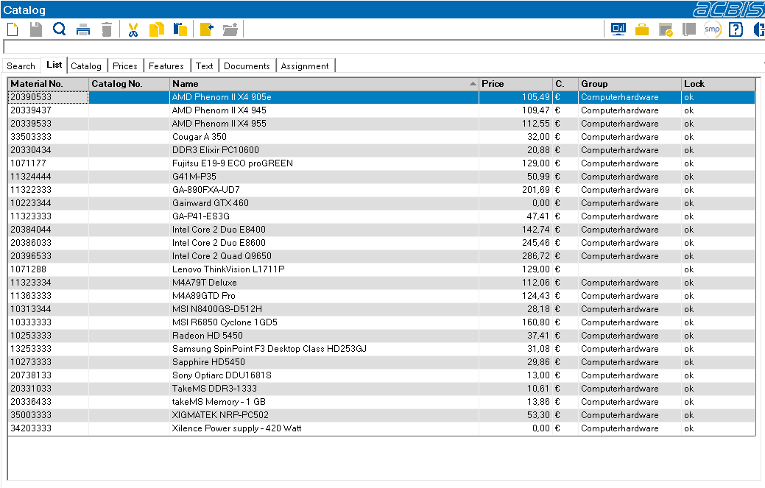Select the AMD Phenom II X4 905e row
The width and height of the screenshot is (765, 488).
381,97
